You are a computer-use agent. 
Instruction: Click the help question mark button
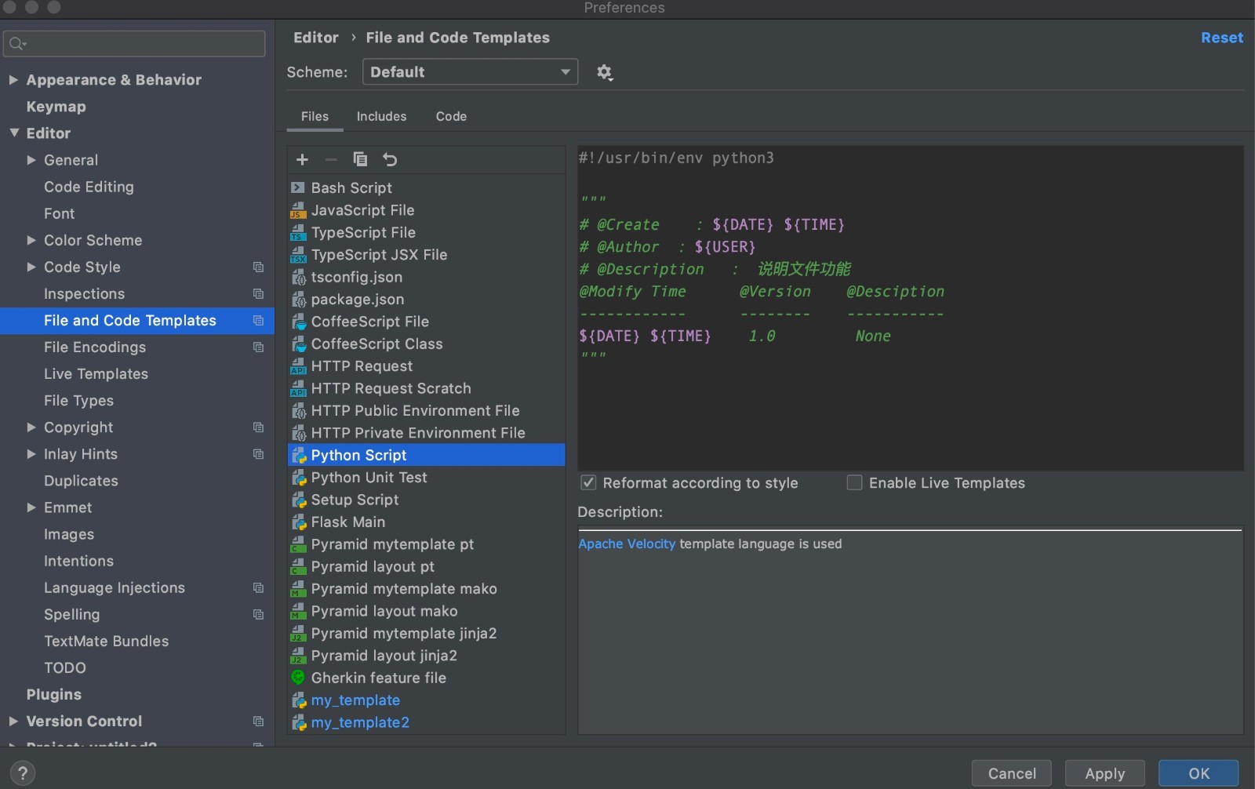click(x=23, y=773)
